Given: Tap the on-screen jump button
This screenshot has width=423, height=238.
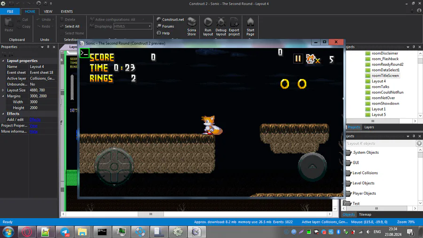Looking at the screenshot, I should [313, 167].
